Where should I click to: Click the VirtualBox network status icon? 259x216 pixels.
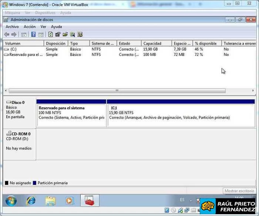[187, 210]
